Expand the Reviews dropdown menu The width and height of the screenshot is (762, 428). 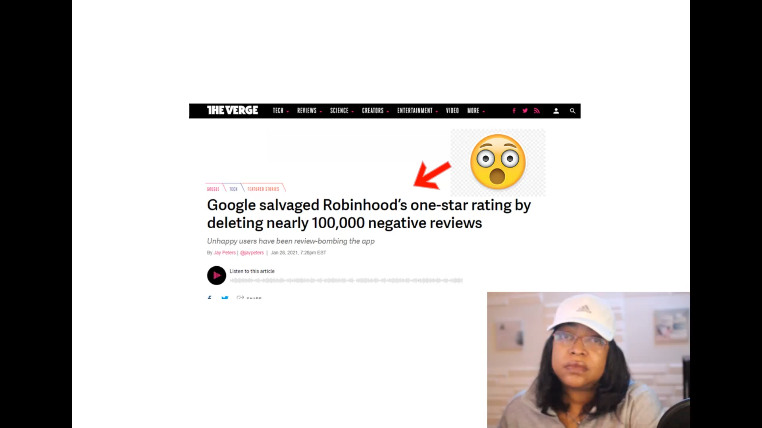tap(310, 111)
